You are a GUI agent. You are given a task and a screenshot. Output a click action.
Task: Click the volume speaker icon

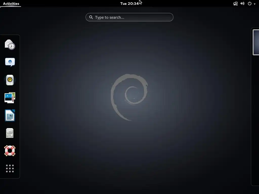pyautogui.click(x=242, y=4)
